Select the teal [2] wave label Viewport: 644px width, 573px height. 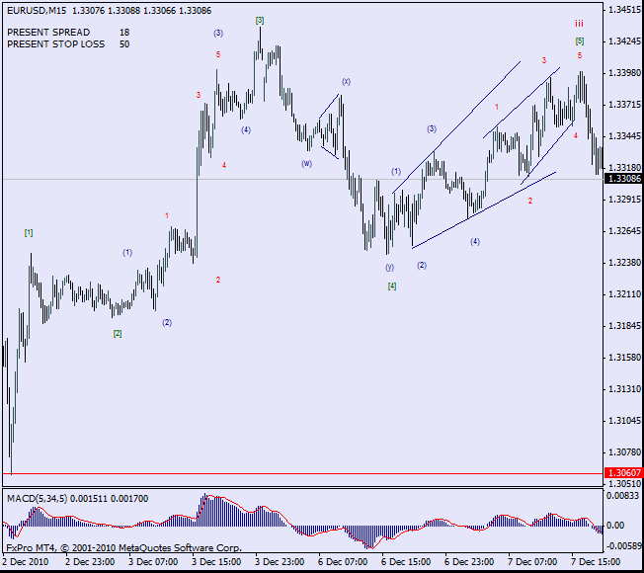118,334
